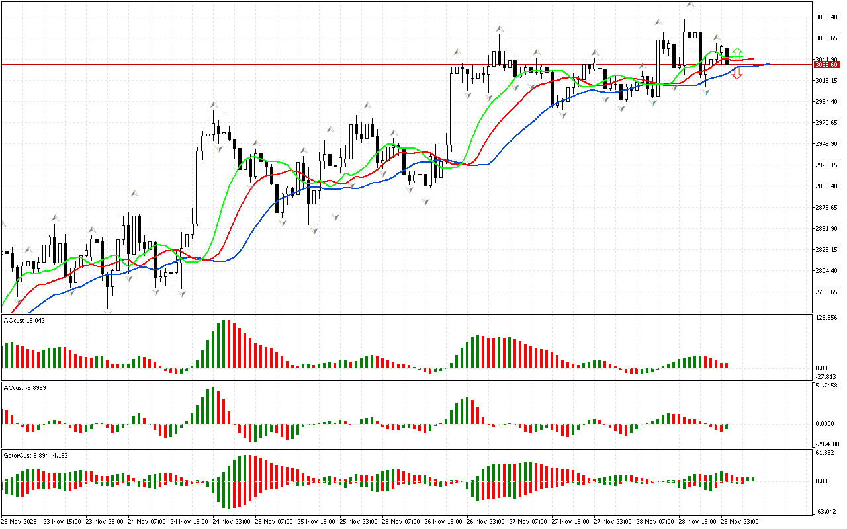Click the red down-arrow signal below blue line
The image size is (847, 529).
[737, 74]
